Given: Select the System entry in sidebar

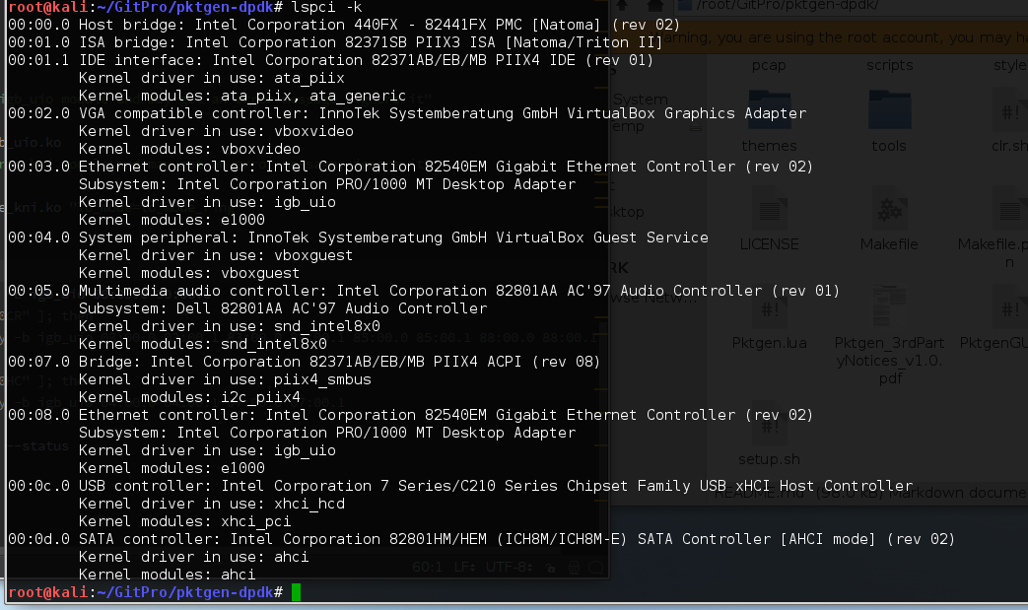Looking at the screenshot, I should 641,100.
